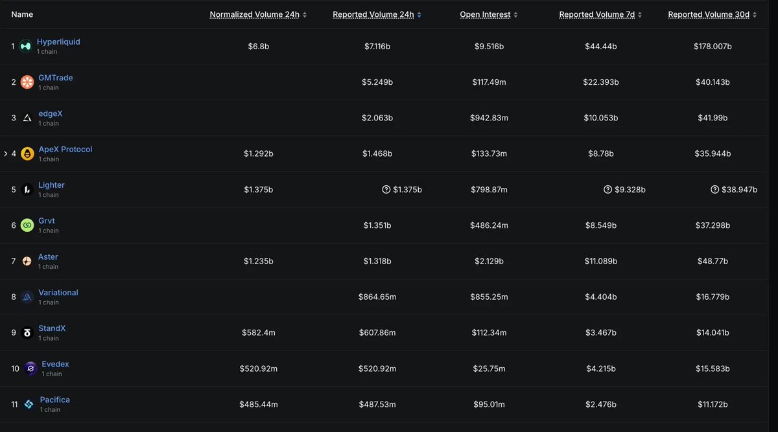Select Pacifica's $11.172b 30d volume cell
Viewport: 778px width, 432px height.
(x=713, y=405)
